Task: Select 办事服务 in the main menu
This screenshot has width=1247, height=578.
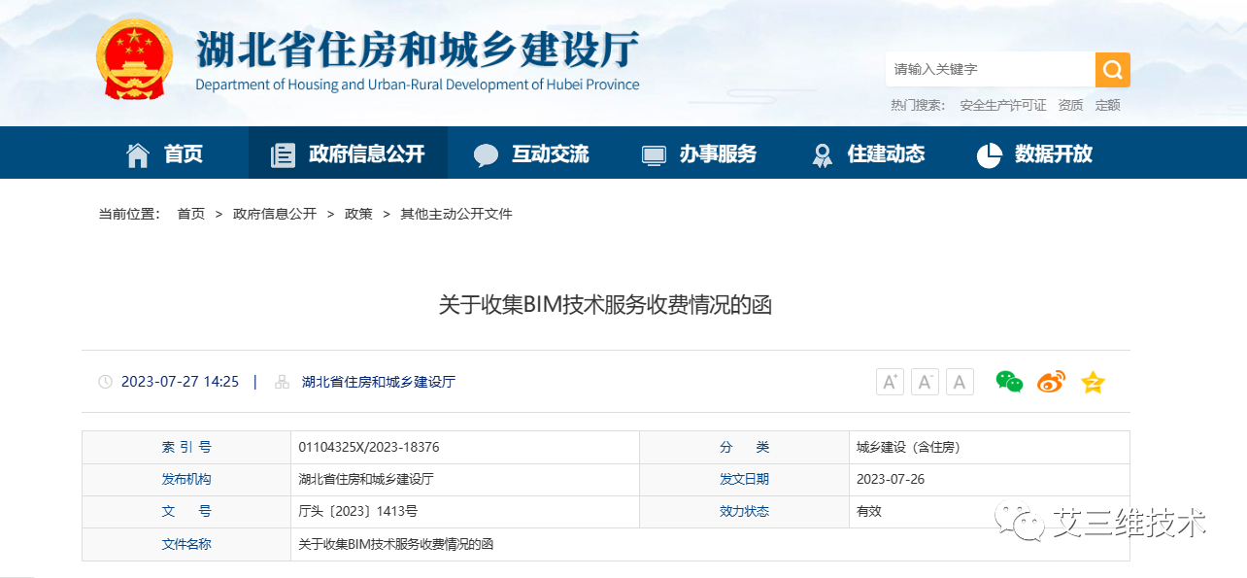Action: point(699,153)
